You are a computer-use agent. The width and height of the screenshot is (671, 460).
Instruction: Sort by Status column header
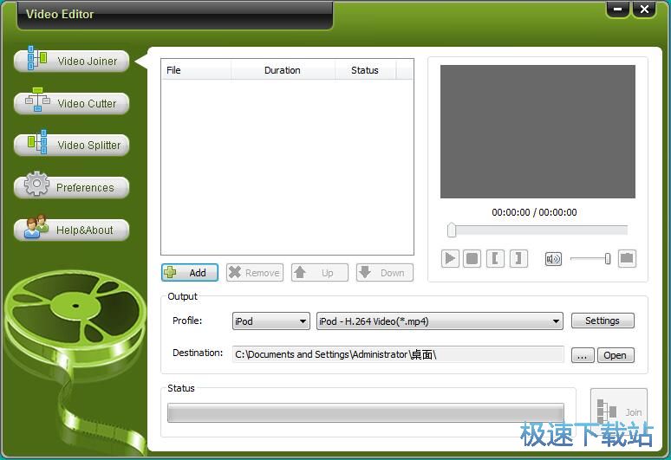click(x=365, y=70)
